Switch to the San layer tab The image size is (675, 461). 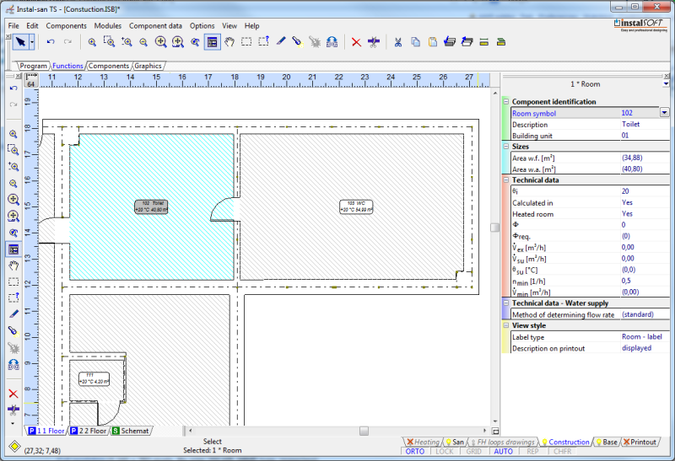[455, 442]
